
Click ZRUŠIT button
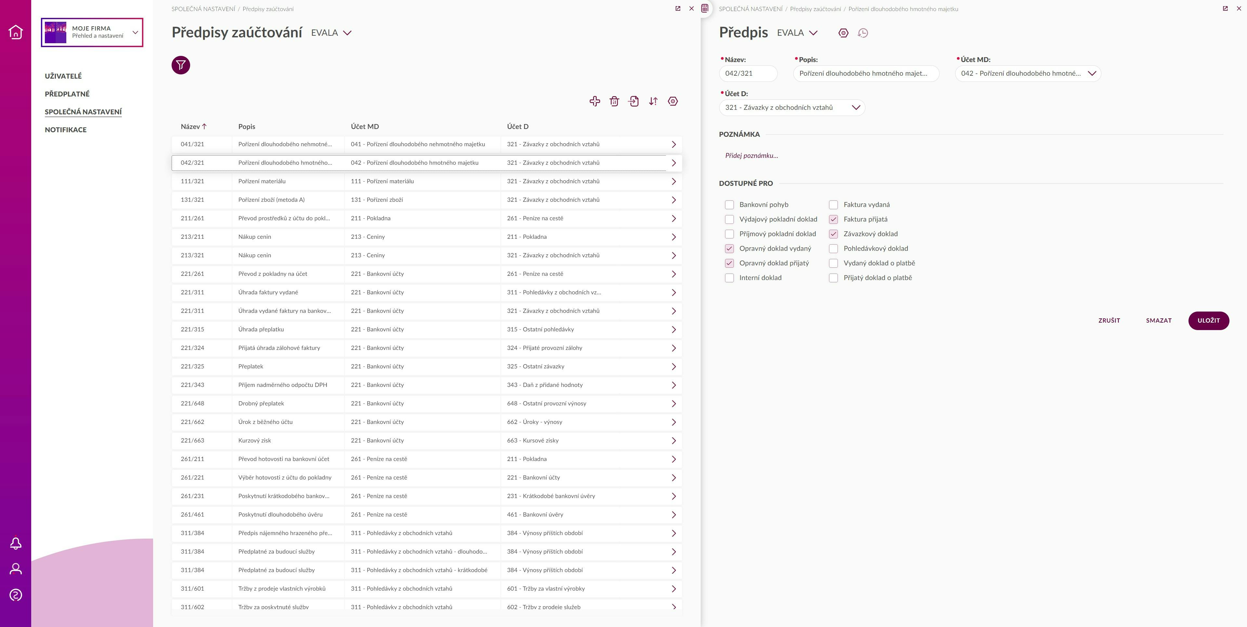click(x=1109, y=320)
